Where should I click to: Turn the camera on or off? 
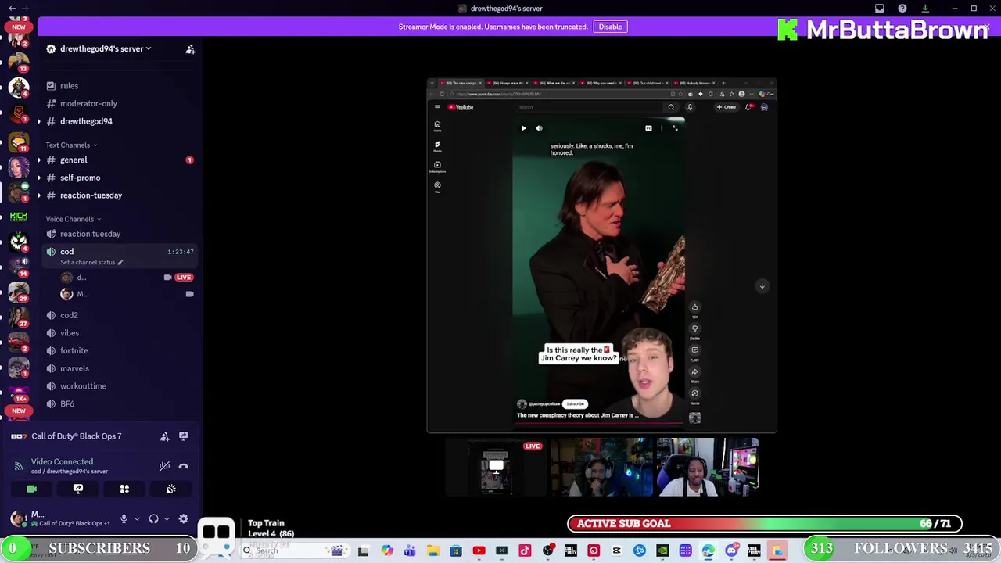31,489
